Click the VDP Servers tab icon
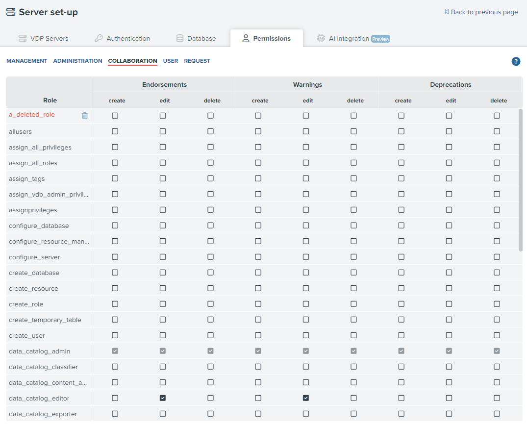Viewport: 527px width, 426px height. click(23, 38)
